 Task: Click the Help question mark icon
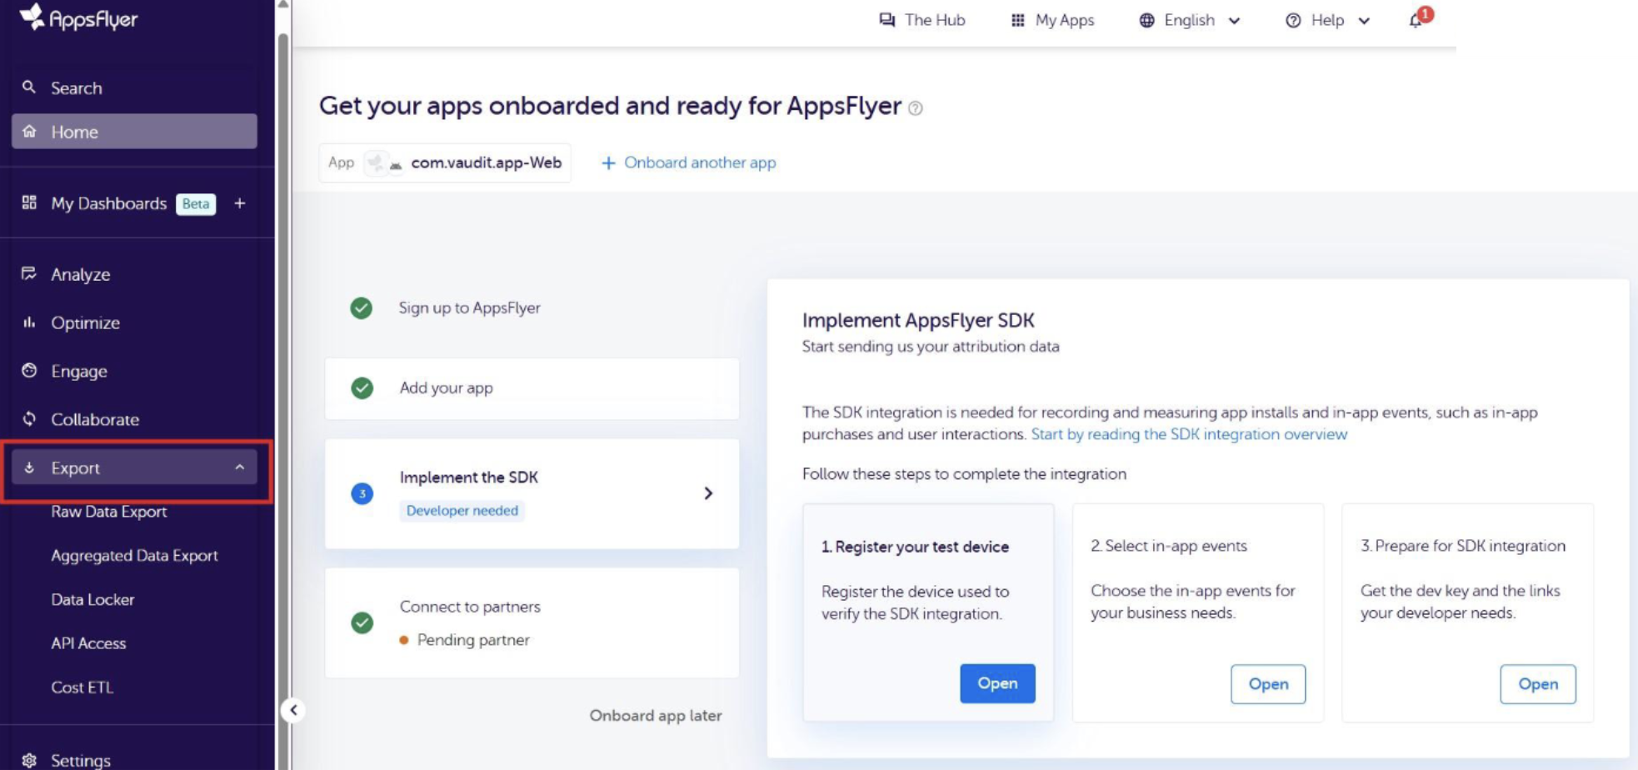pyautogui.click(x=1292, y=20)
